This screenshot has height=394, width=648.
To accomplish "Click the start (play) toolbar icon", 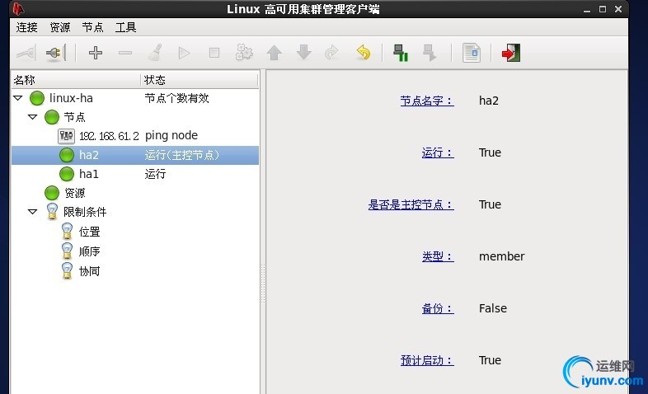I will click(x=184, y=53).
